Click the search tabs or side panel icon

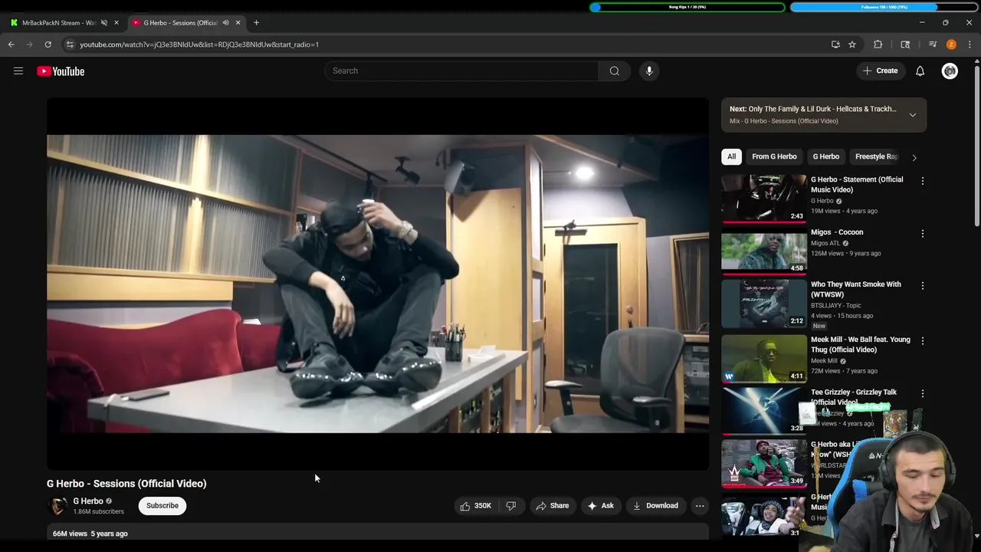click(905, 44)
